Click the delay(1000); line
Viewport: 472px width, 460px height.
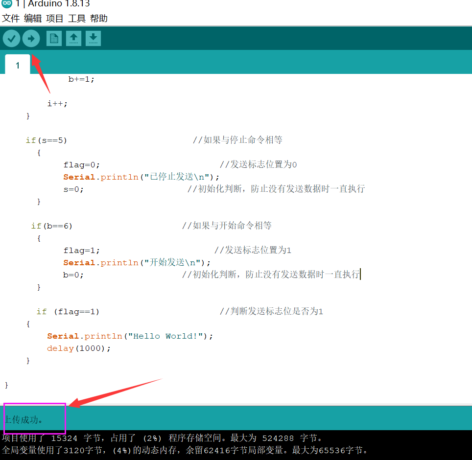pyautogui.click(x=78, y=348)
